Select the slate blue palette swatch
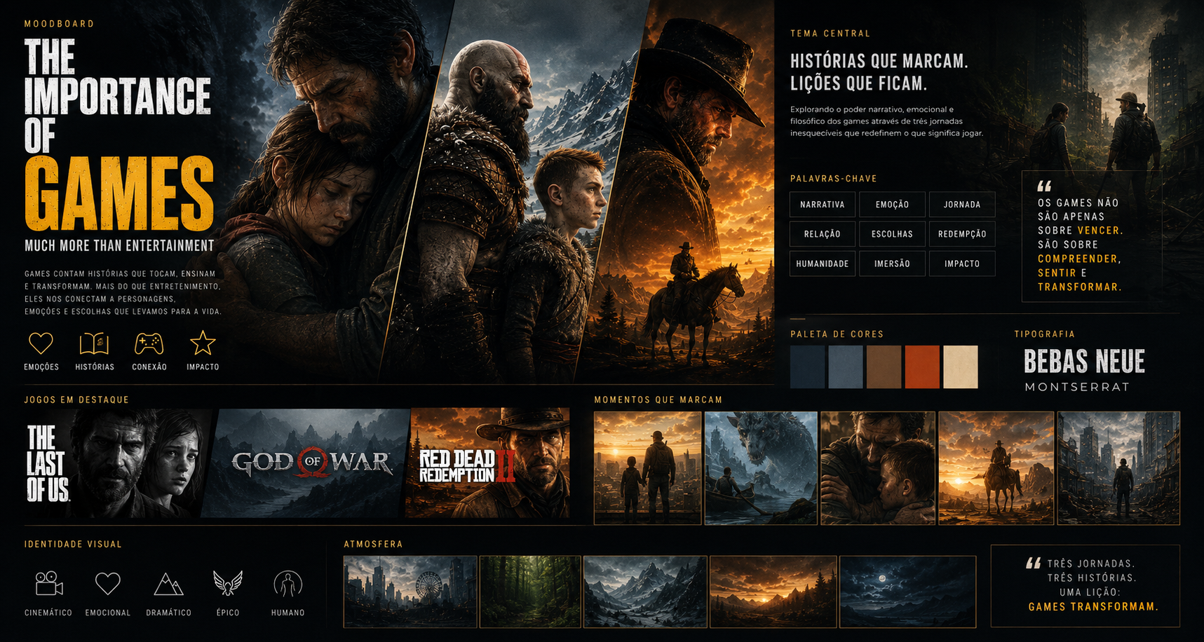Screen dimensions: 1204x642 [846, 367]
